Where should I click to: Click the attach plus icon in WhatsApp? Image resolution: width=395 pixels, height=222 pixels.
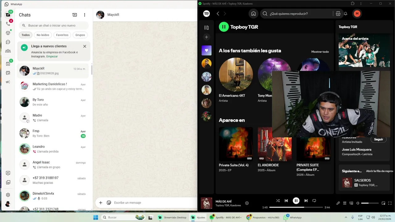pyautogui.click(x=101, y=203)
